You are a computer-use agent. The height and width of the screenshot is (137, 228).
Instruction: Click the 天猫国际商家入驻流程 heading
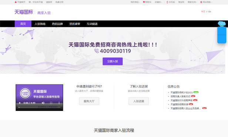coord(114,130)
